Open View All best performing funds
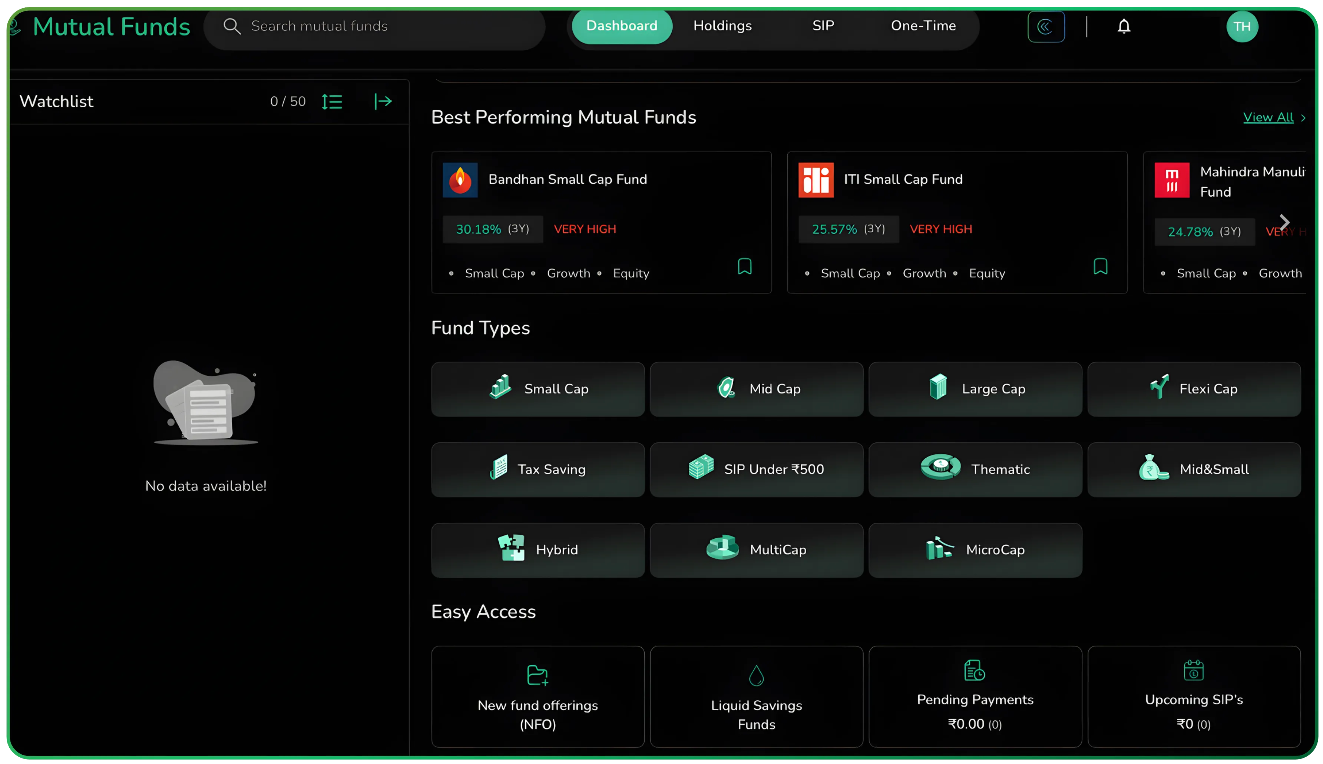This screenshot has width=1323, height=764. point(1274,117)
